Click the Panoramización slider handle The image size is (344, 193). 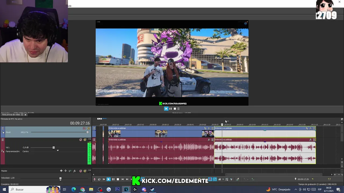(58, 150)
